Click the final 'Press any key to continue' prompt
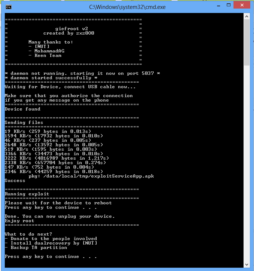 (51, 256)
